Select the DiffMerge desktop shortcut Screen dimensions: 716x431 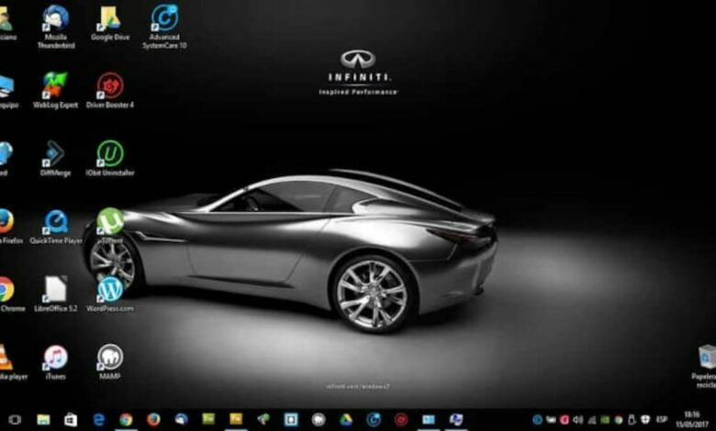pyautogui.click(x=55, y=159)
